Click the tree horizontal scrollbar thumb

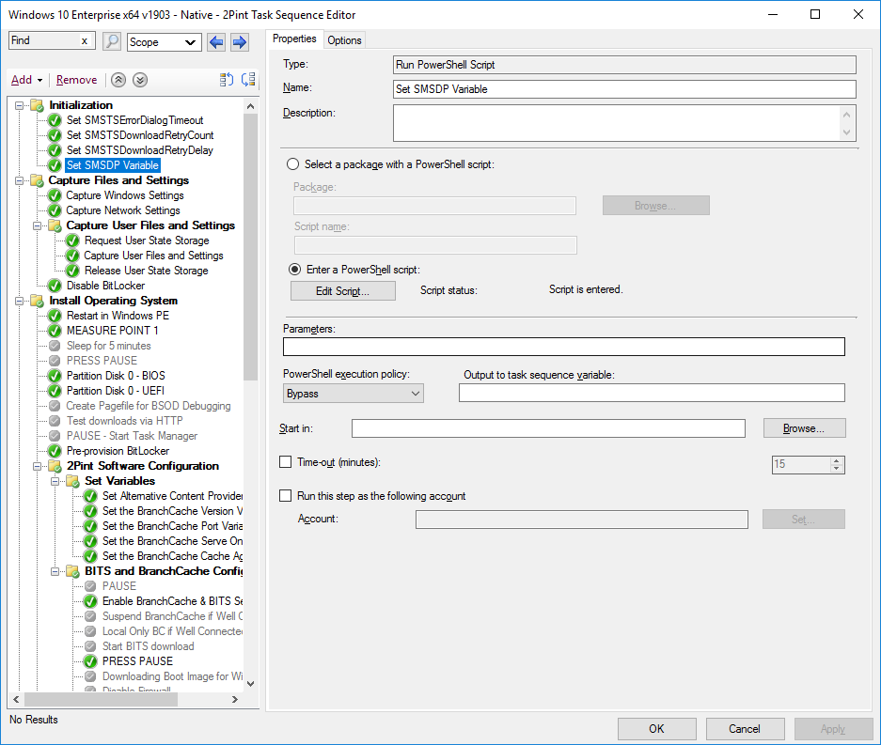(102, 699)
